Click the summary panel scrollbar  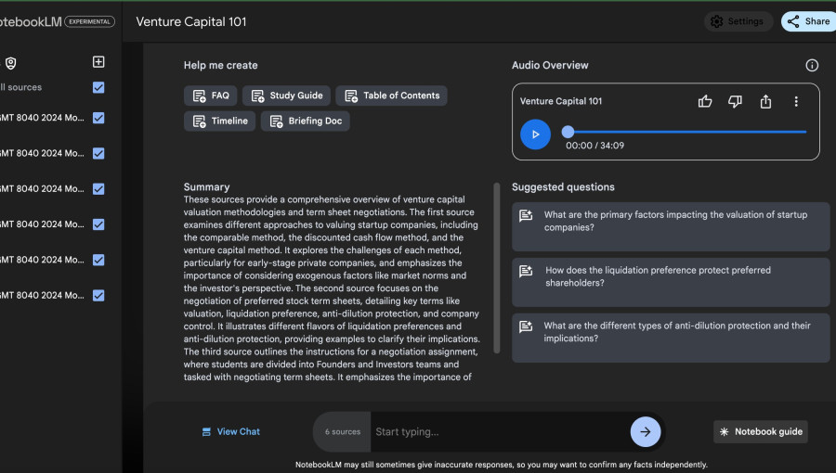coord(497,268)
